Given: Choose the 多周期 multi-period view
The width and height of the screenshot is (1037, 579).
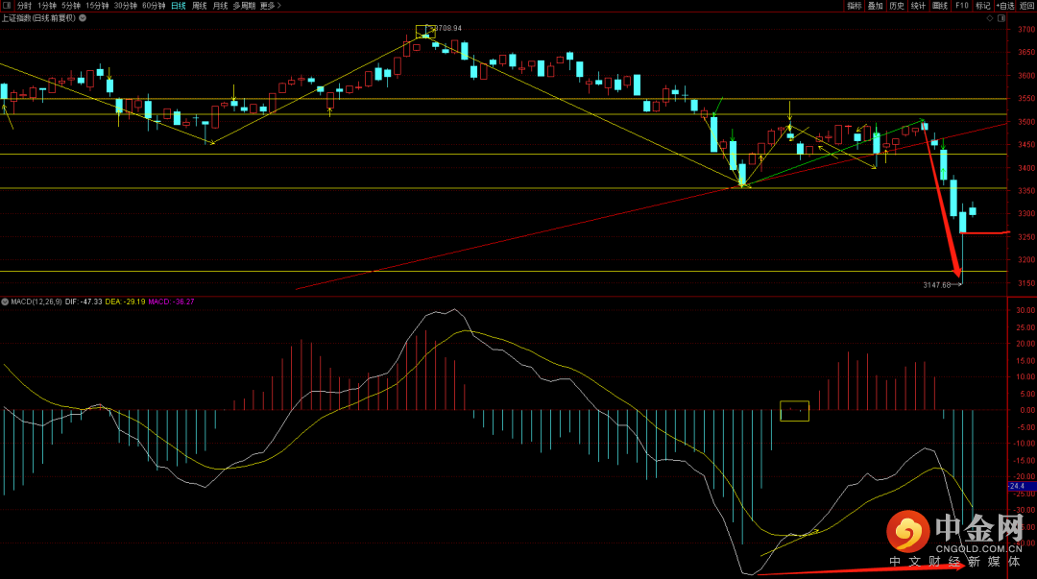Looking at the screenshot, I should coord(243,6).
